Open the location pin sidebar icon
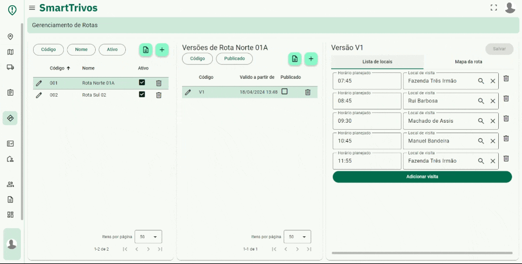The image size is (522, 264). click(10, 36)
